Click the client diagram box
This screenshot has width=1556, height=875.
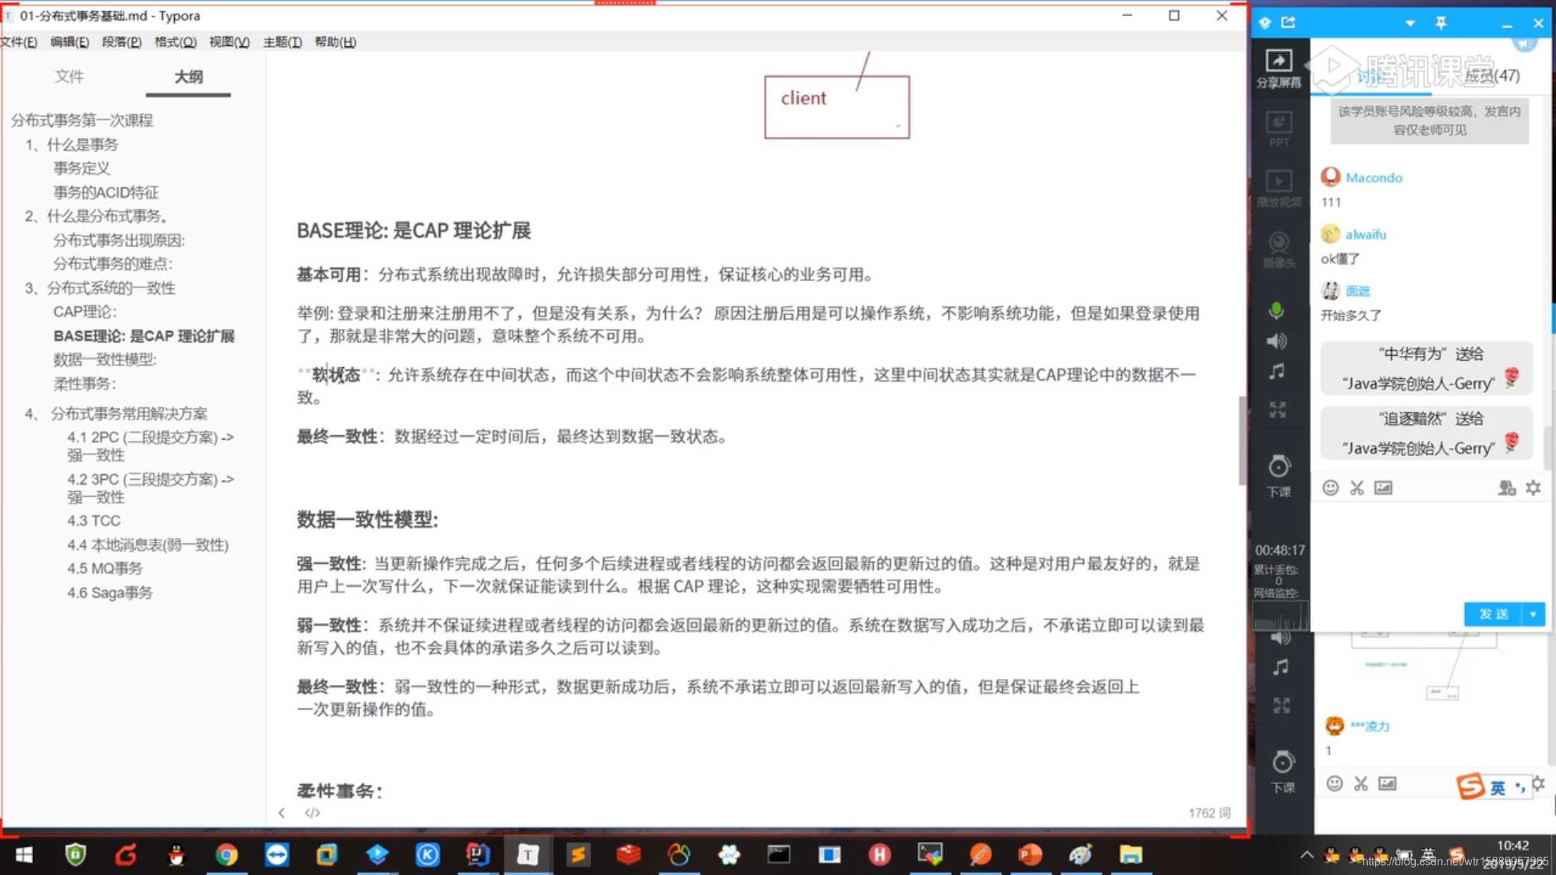coord(837,107)
